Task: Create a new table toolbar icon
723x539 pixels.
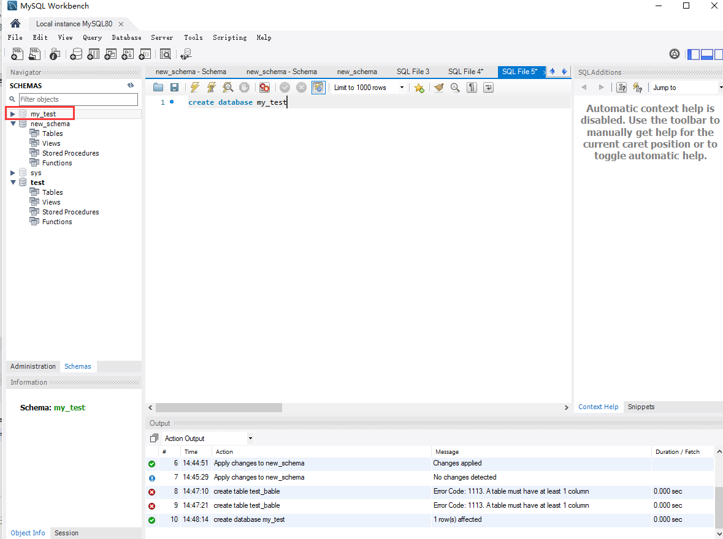Action: [x=93, y=54]
